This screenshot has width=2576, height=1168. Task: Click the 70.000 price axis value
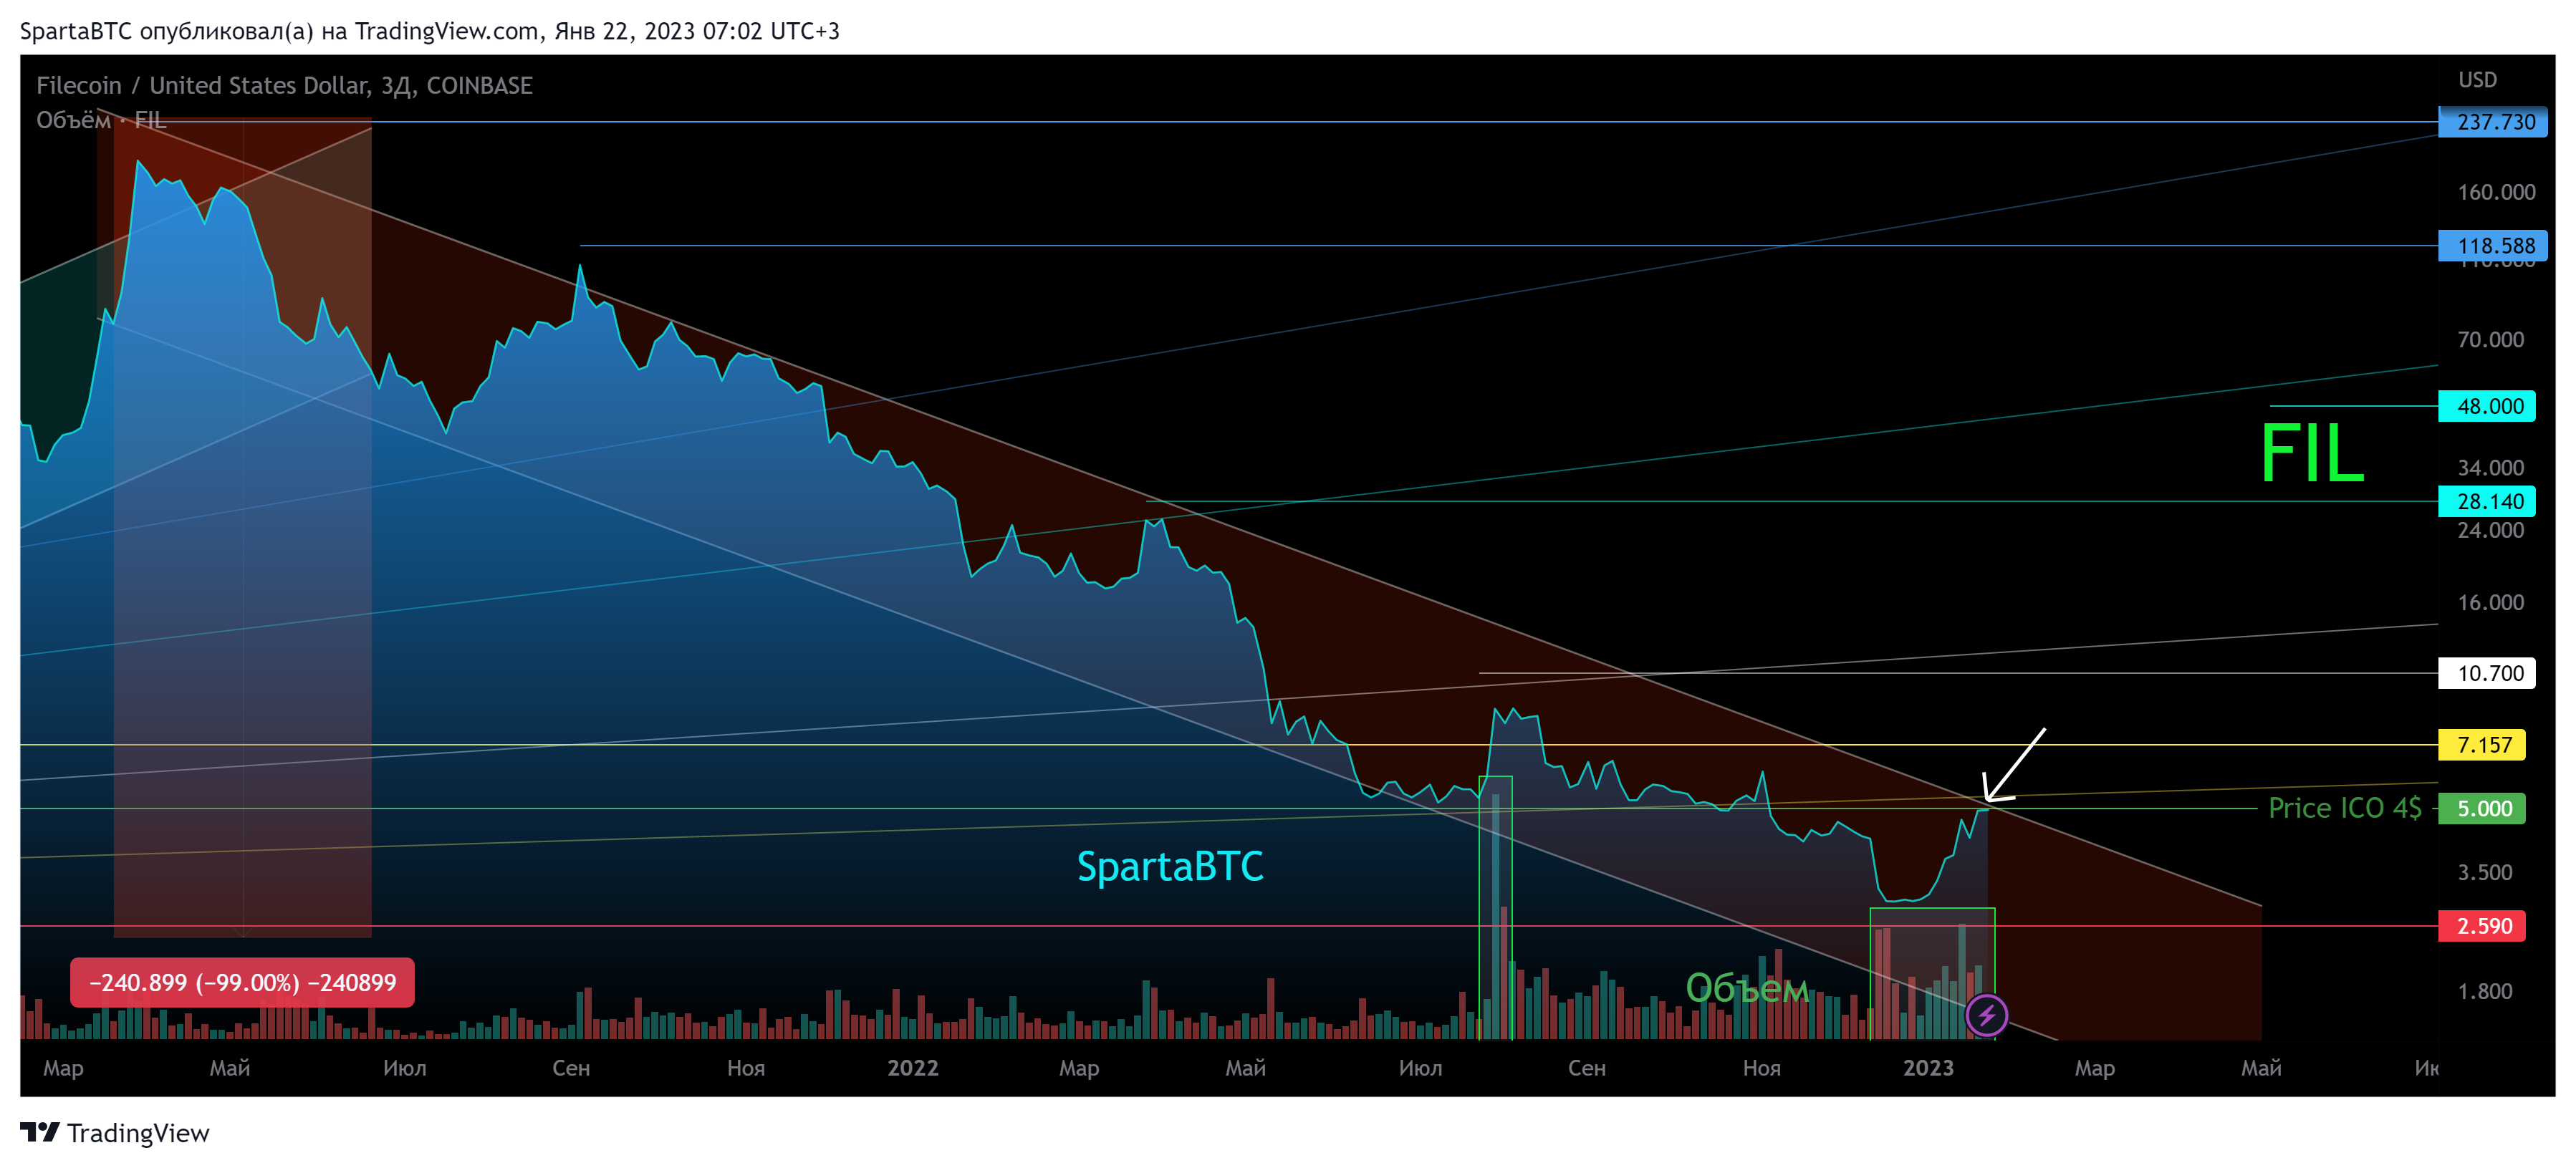point(2490,340)
